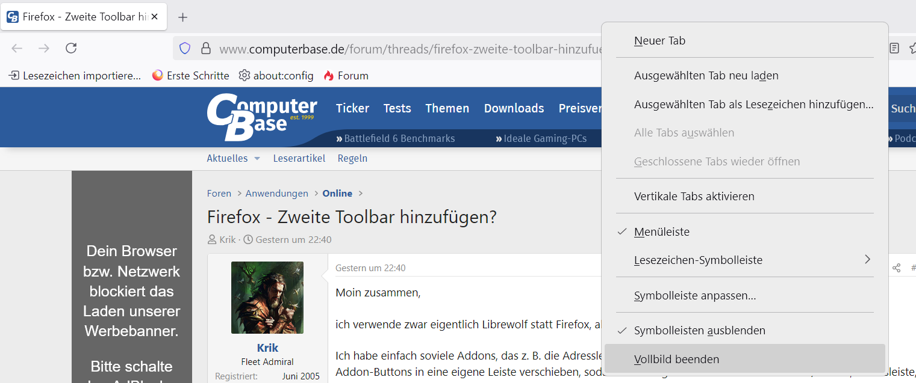Click Lesezeichen importieren bookmark
Viewport: 916px width, 383px height.
(75, 76)
